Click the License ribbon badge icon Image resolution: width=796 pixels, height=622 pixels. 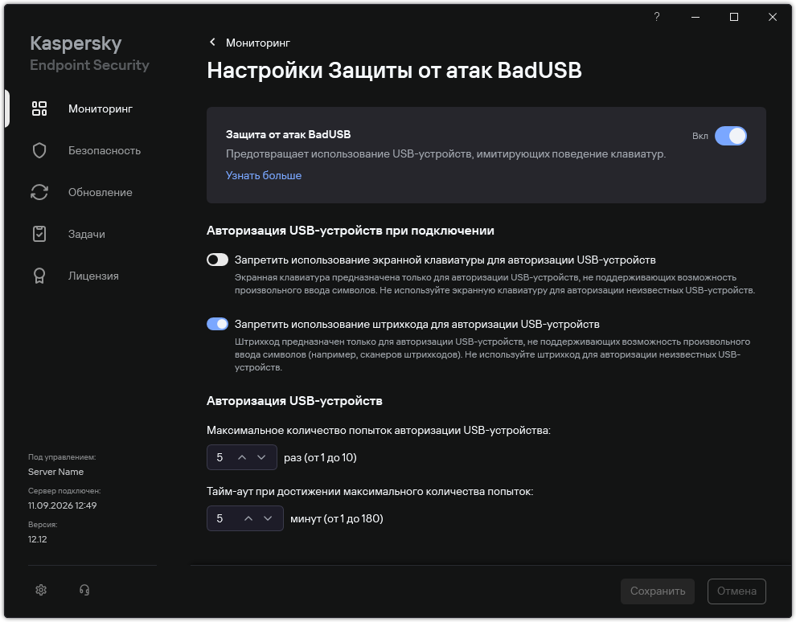tap(39, 276)
